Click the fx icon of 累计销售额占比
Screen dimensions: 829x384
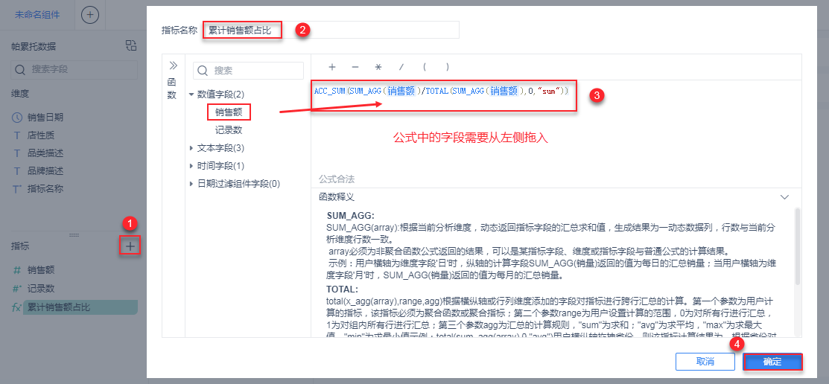click(16, 307)
